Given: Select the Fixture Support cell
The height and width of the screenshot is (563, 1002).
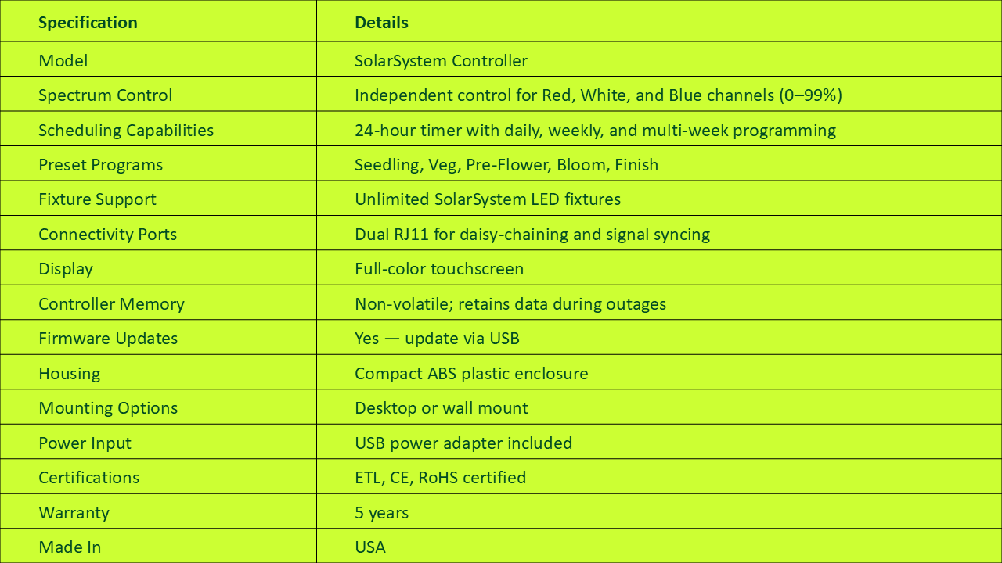Looking at the screenshot, I should click(x=97, y=199).
